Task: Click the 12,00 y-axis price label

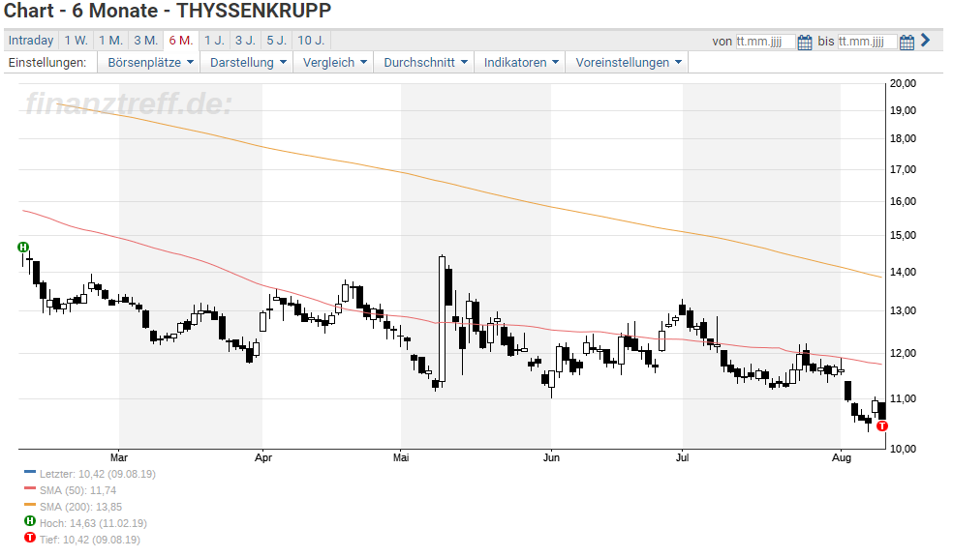Action: [x=903, y=353]
